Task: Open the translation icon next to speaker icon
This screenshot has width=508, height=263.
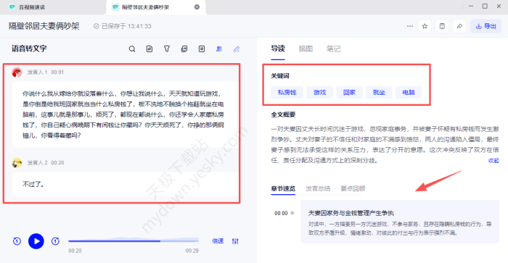Action: click(x=202, y=49)
